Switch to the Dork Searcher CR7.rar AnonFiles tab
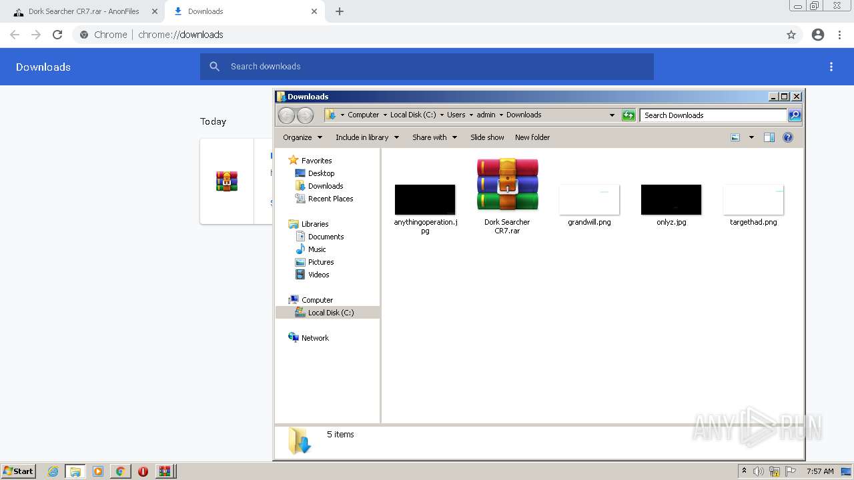The height and width of the screenshot is (480, 854). (x=83, y=11)
